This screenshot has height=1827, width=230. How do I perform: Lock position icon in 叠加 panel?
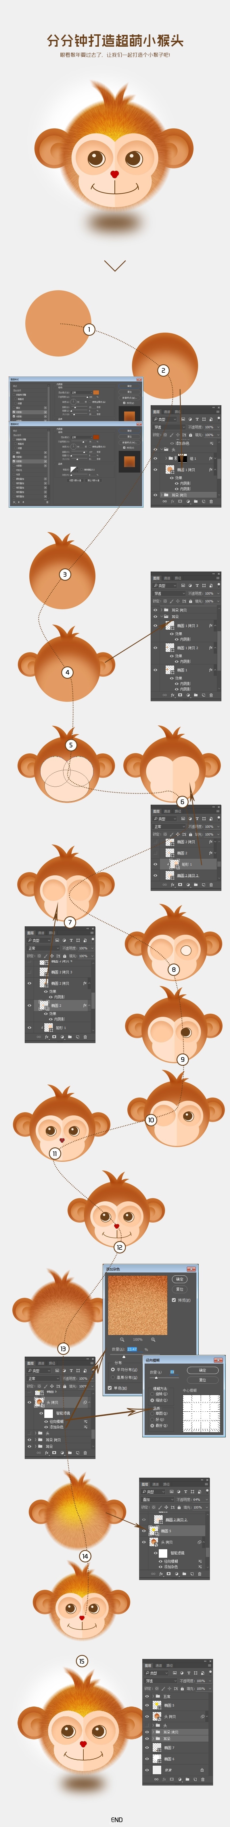pyautogui.click(x=166, y=1507)
